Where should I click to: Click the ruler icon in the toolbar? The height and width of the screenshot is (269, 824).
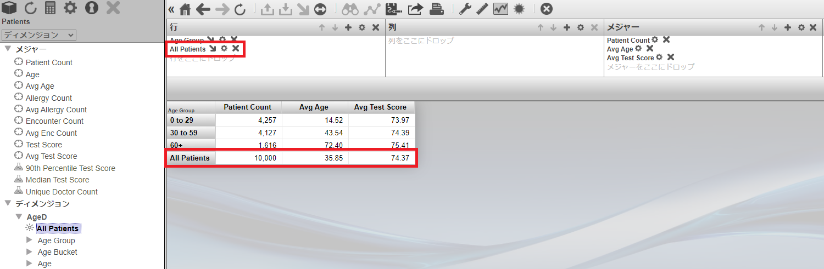click(482, 9)
